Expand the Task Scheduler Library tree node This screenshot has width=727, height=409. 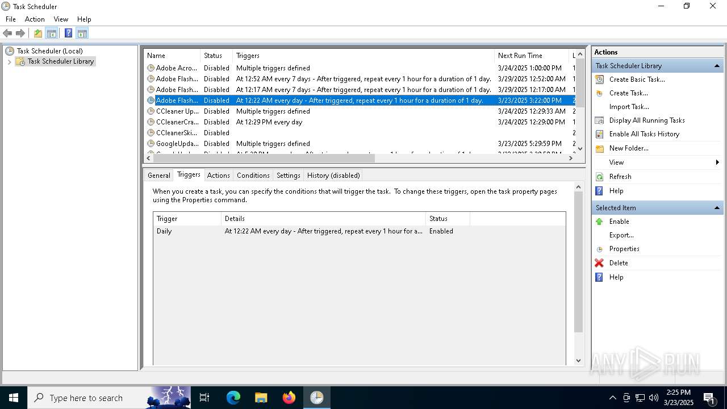point(9,61)
